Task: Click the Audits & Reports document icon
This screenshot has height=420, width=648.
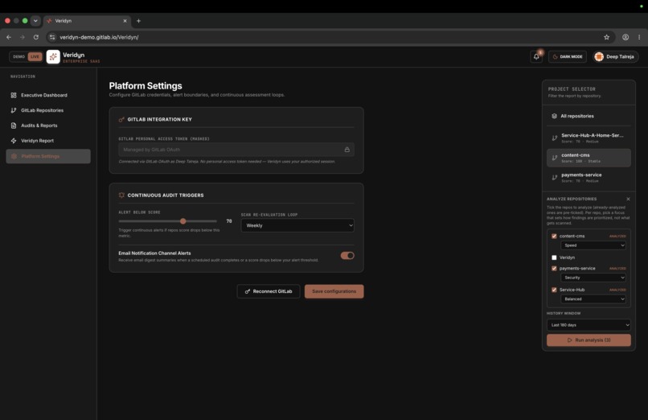Action: (x=14, y=126)
